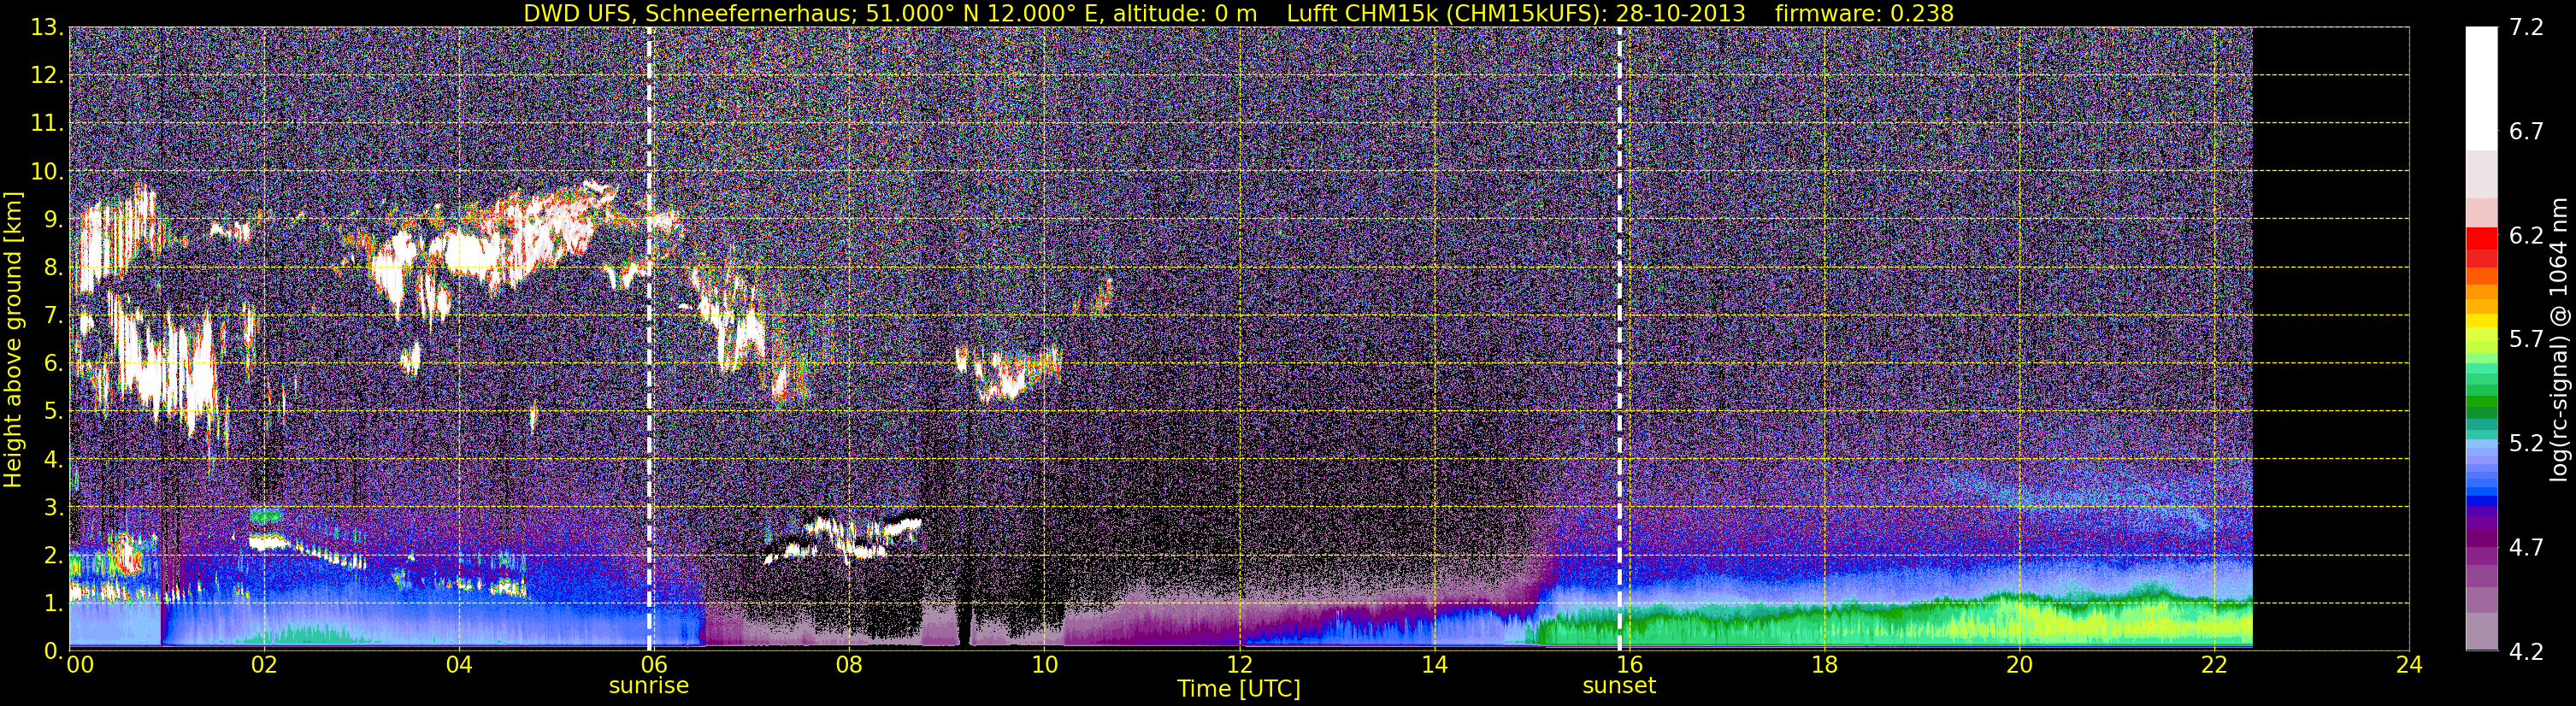Click height axis tick label '5.'
The width and height of the screenshot is (2576, 706).
point(53,411)
